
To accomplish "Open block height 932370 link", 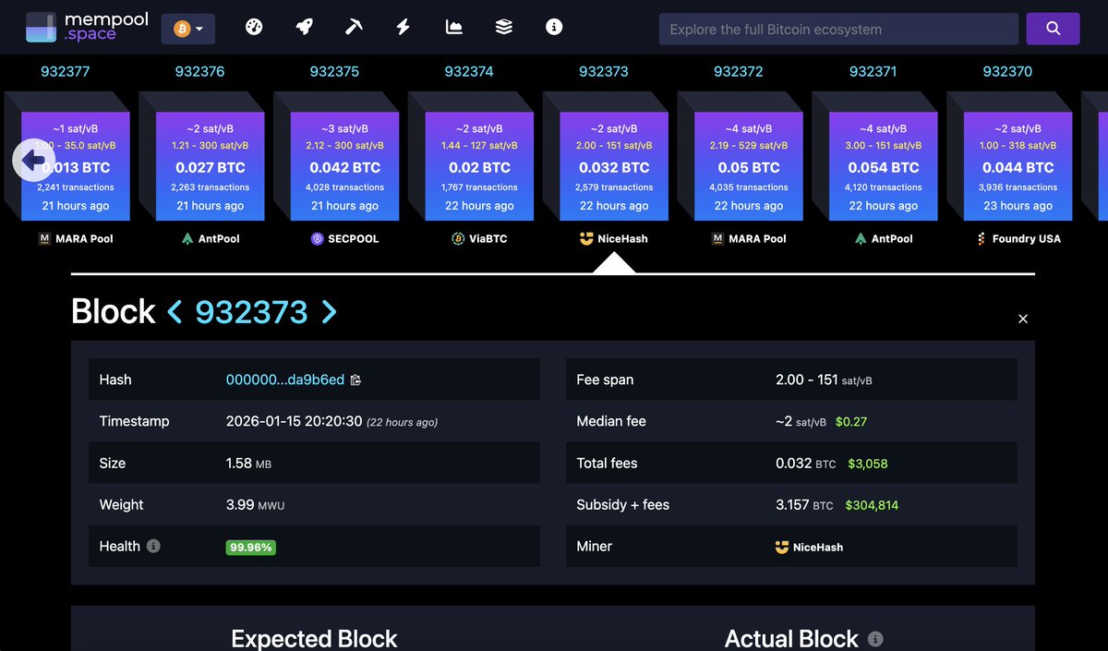I will [x=1007, y=71].
